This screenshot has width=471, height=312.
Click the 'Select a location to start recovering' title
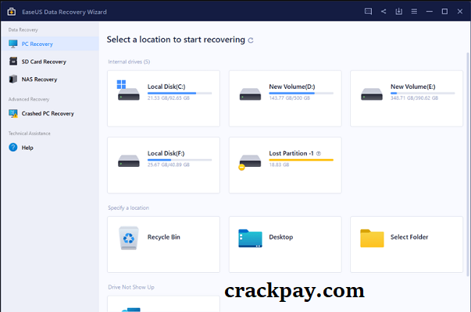176,40
